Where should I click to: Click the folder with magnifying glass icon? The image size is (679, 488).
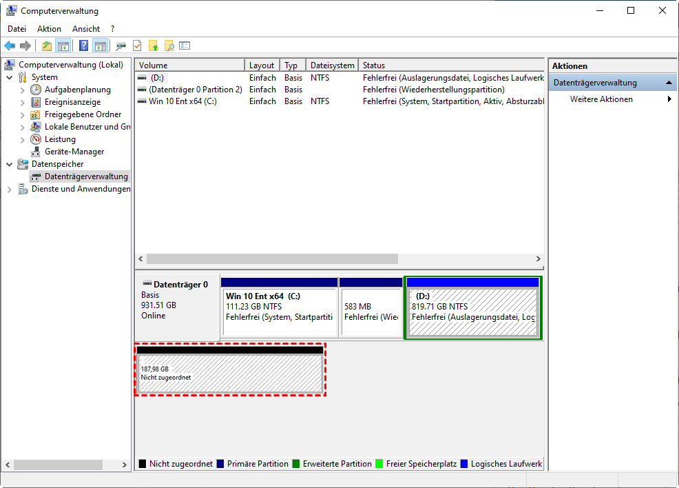[x=169, y=46]
